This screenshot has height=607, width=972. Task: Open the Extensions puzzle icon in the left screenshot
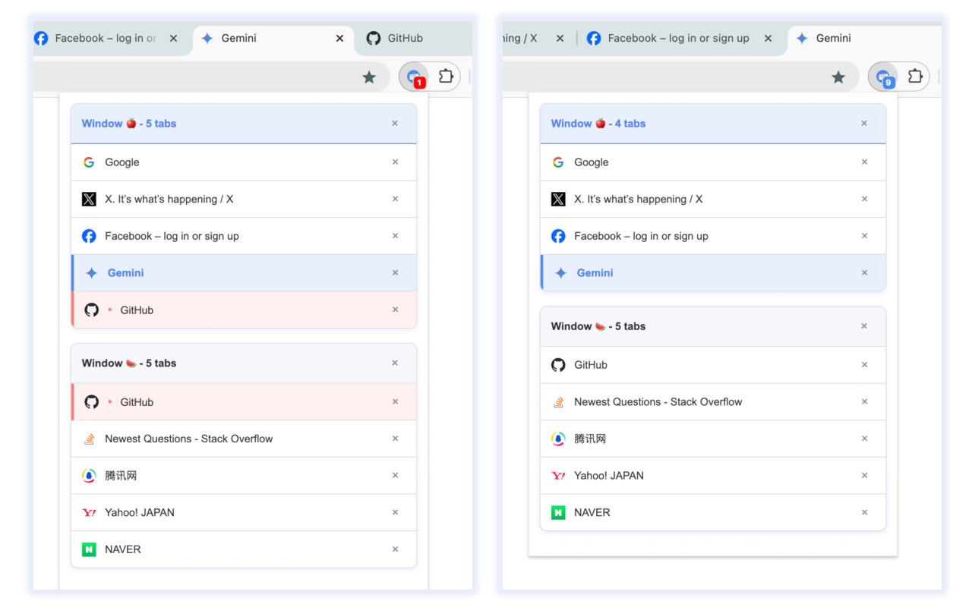pos(446,76)
